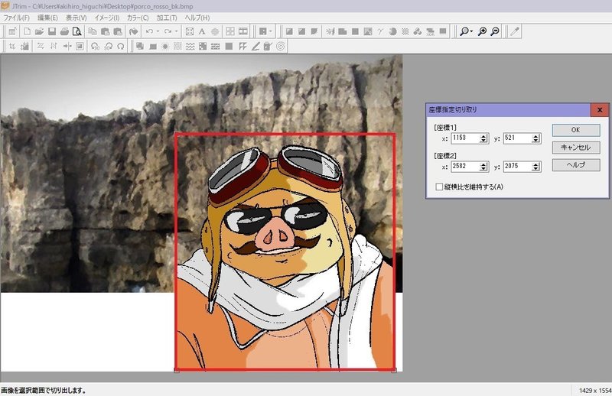Confirm the crop with OK button
The width and height of the screenshot is (612, 396).
(576, 130)
